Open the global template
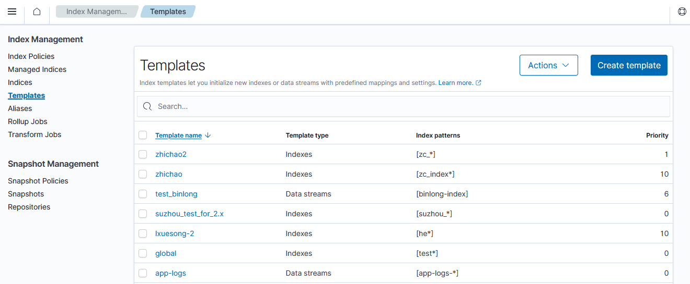Image resolution: width=690 pixels, height=284 pixels. click(x=166, y=253)
